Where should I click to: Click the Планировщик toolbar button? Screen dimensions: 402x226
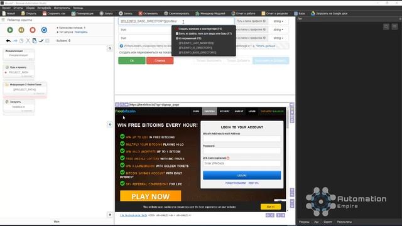tap(82, 13)
